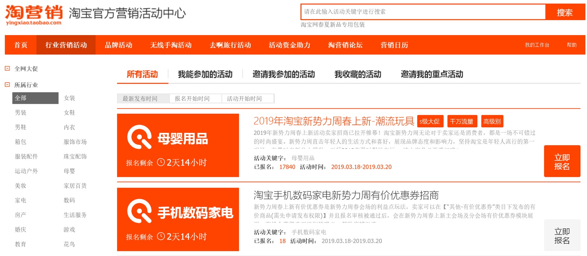Open 品牌活动 menu item
Image resolution: width=587 pixels, height=256 pixels.
pos(119,45)
